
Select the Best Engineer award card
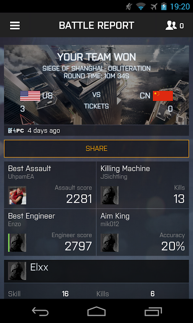(x=50, y=232)
